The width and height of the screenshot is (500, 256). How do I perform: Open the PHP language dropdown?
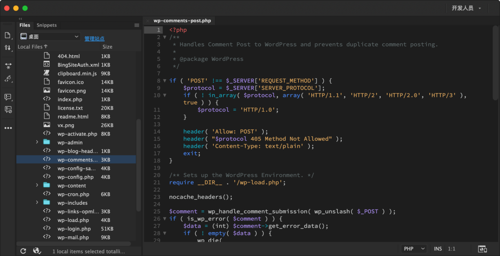414,249
